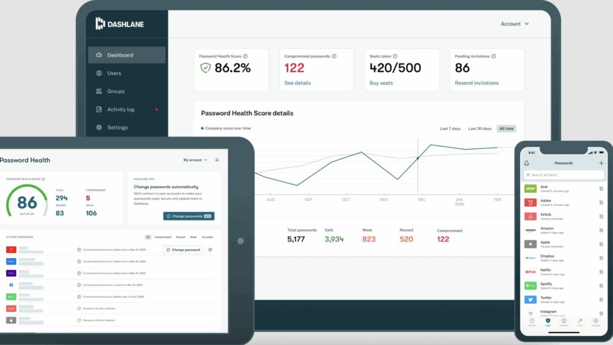613x345 pixels.
Task: Filter at-risk passwords by Weak
Action: coord(193,237)
